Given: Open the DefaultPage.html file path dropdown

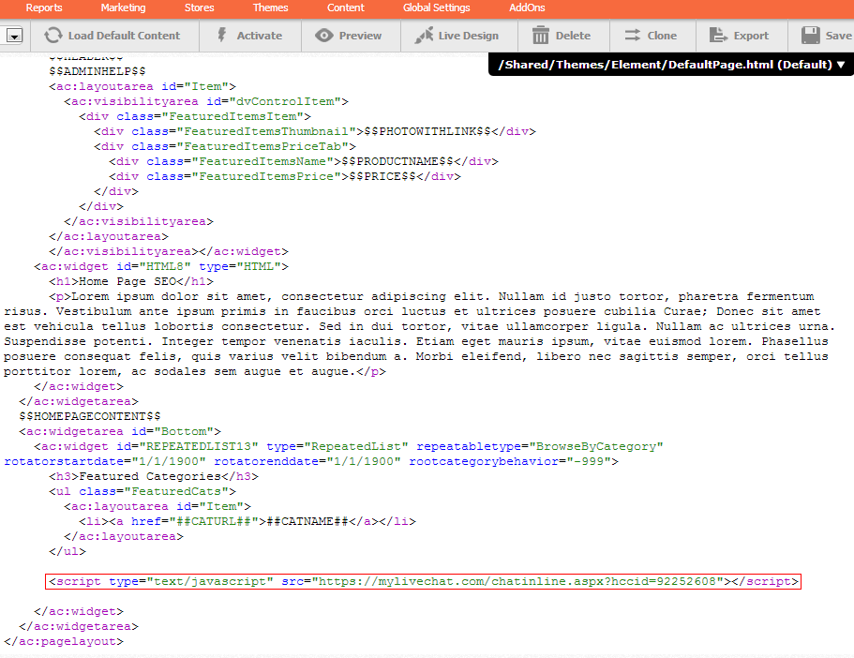Looking at the screenshot, I should coord(671,65).
